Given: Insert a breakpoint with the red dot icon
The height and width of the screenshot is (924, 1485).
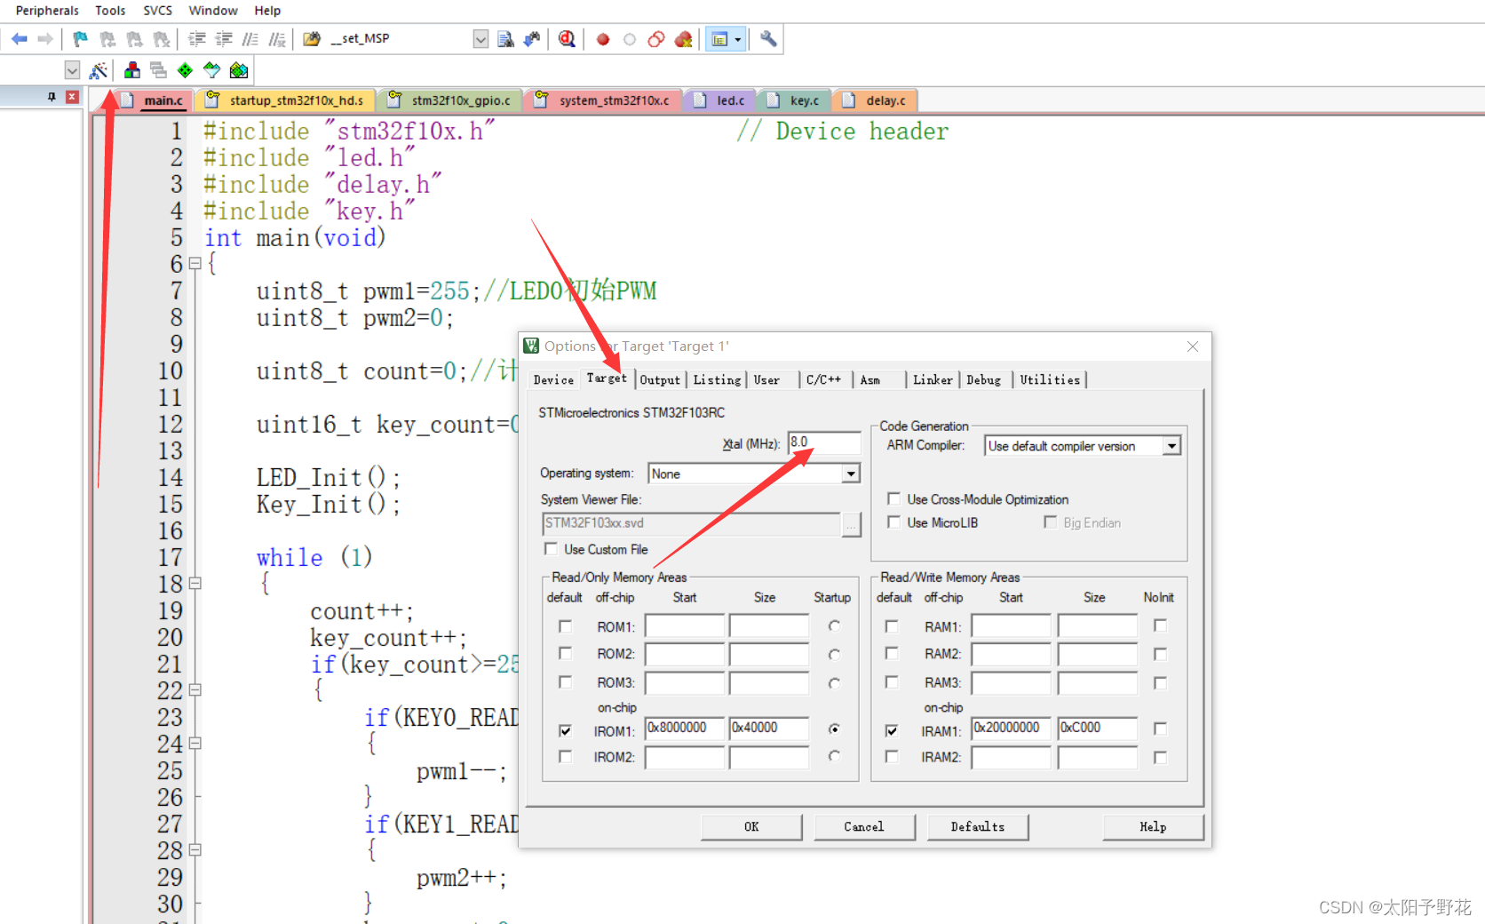Looking at the screenshot, I should (x=603, y=39).
